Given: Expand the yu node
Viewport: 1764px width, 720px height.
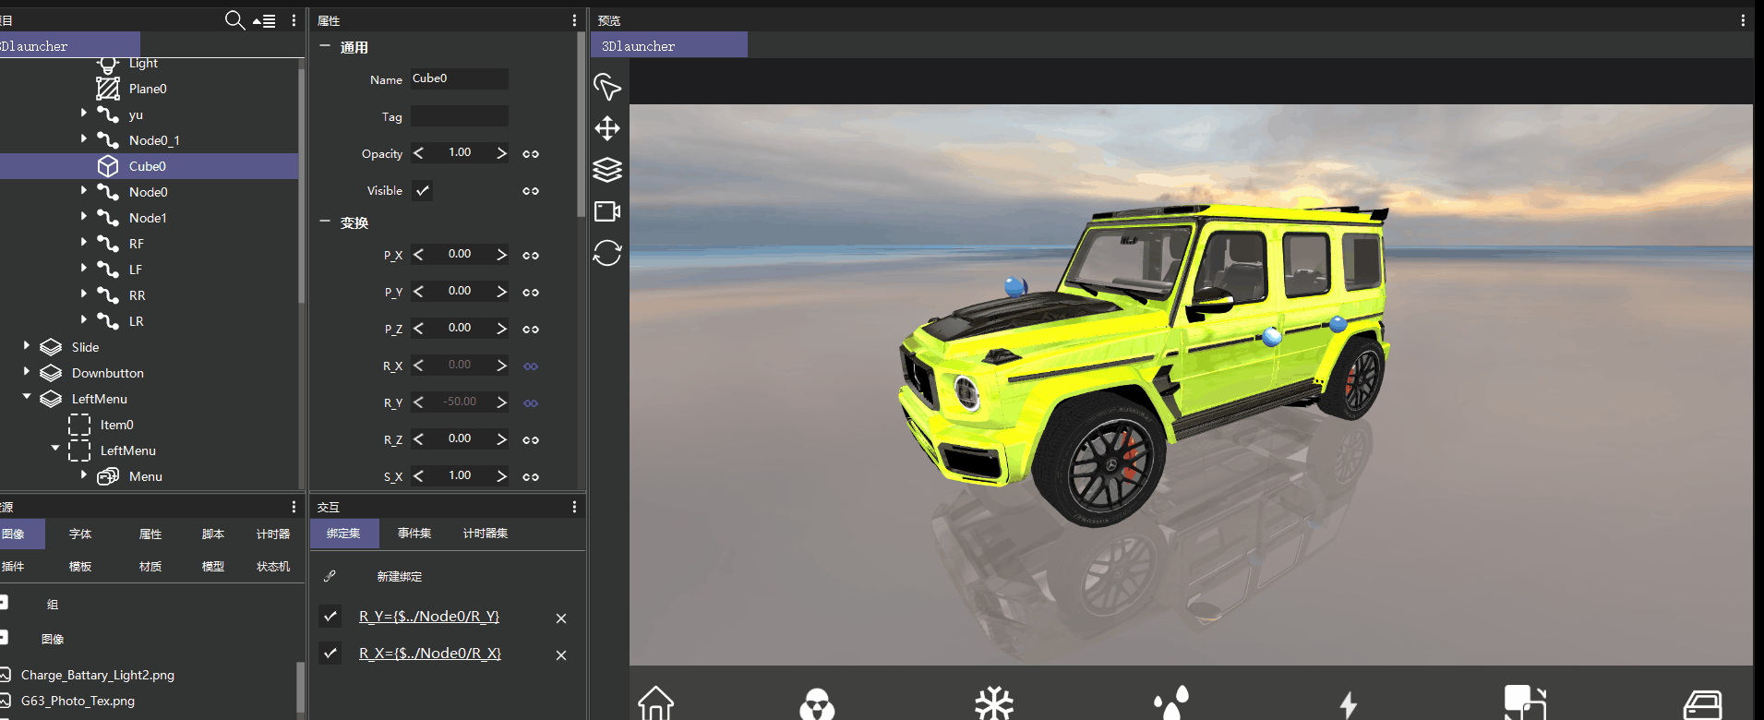Looking at the screenshot, I should tap(83, 113).
